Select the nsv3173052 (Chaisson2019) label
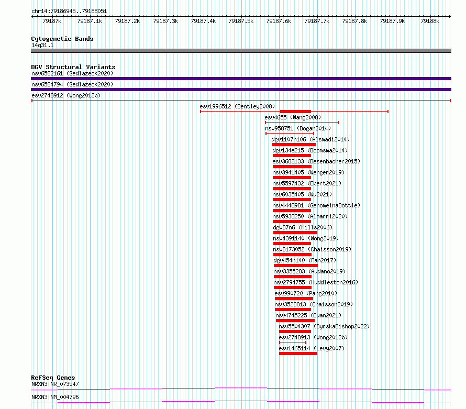The height and width of the screenshot is (409, 466). 312,249
